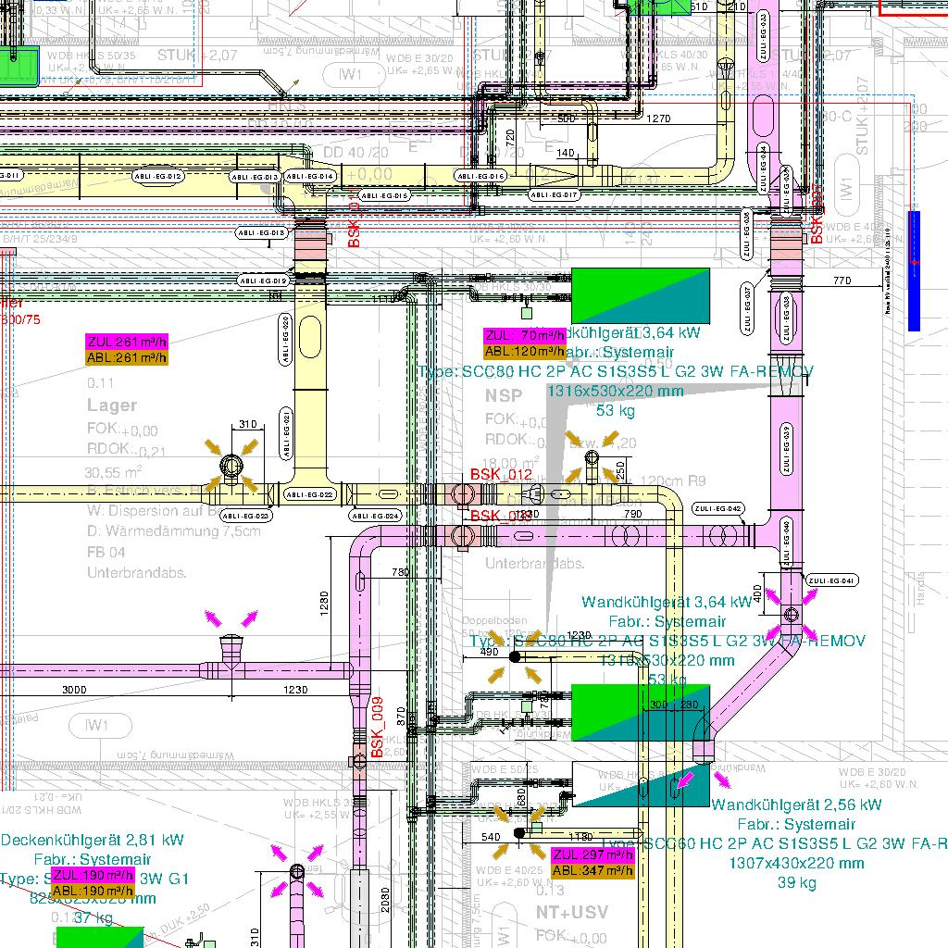Screen dimensions: 948x948
Task: Click the NT+USV room label
Action: click(572, 913)
